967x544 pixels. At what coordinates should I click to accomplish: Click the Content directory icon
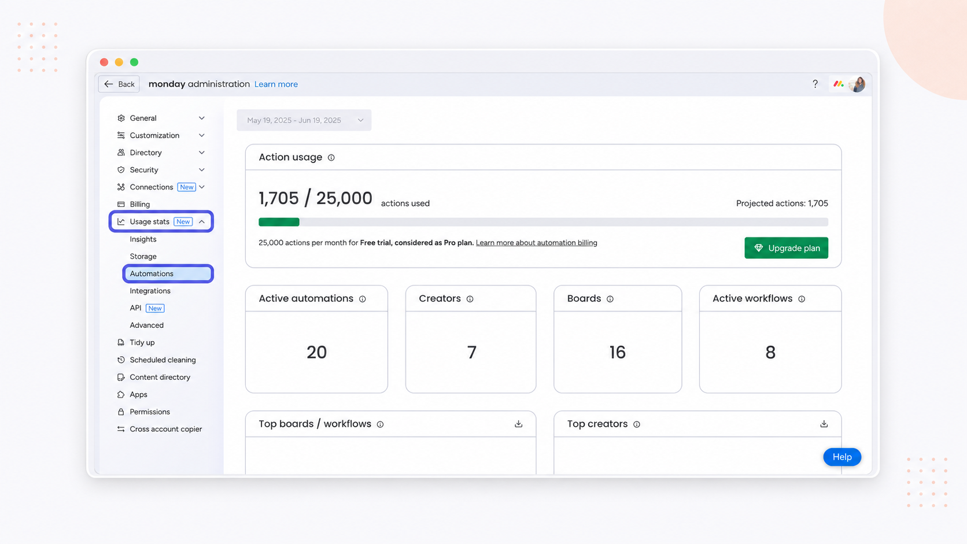click(x=121, y=378)
